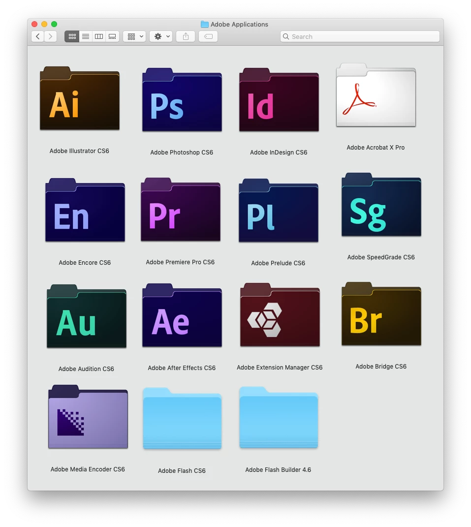
Task: Open the Adobe Bridge CS6 folder icon
Action: click(x=381, y=314)
